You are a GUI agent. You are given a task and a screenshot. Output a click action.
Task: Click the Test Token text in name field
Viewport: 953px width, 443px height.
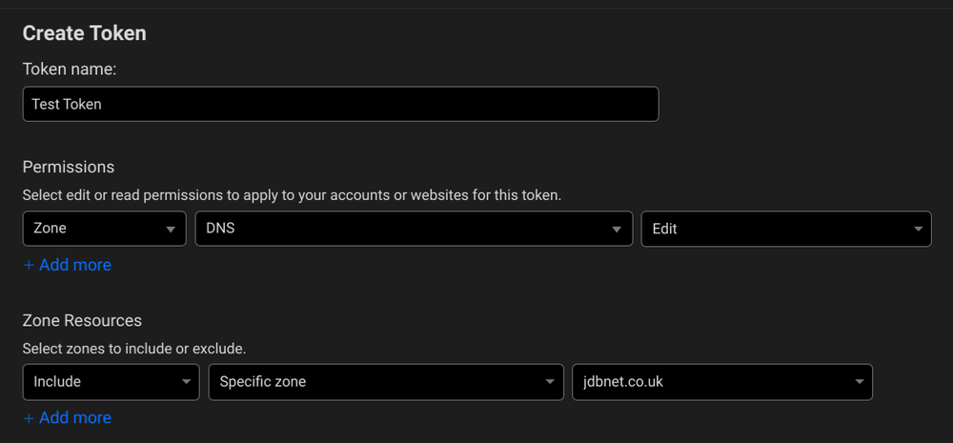coord(66,104)
